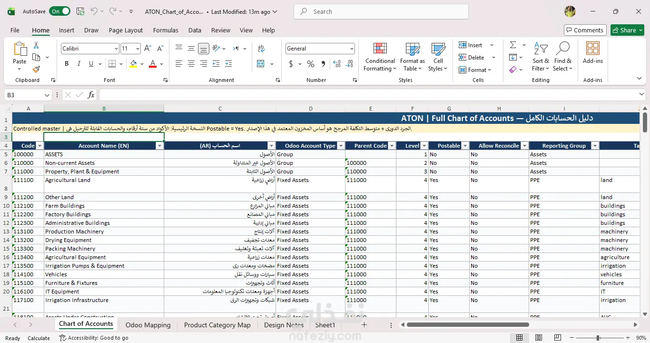Apply Comma Style number format
Image resolution: width=650 pixels, height=343 pixels.
tap(323, 64)
